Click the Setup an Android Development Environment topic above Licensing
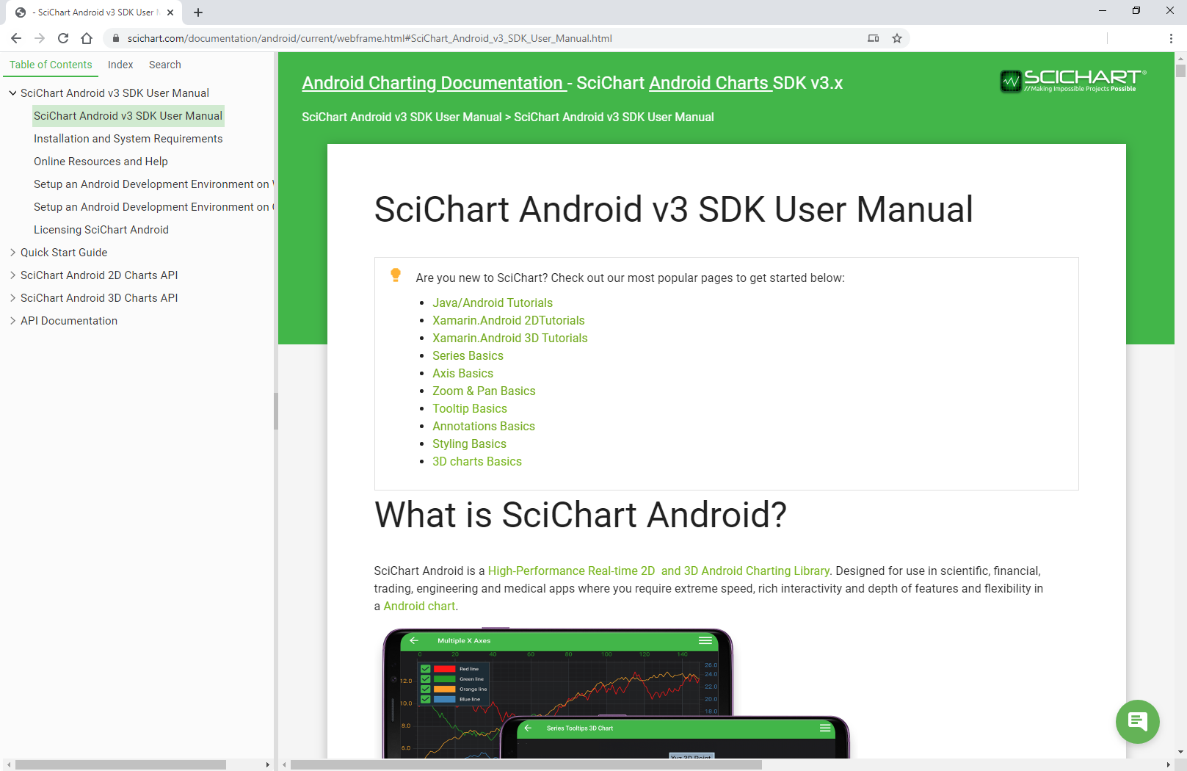 pyautogui.click(x=153, y=207)
